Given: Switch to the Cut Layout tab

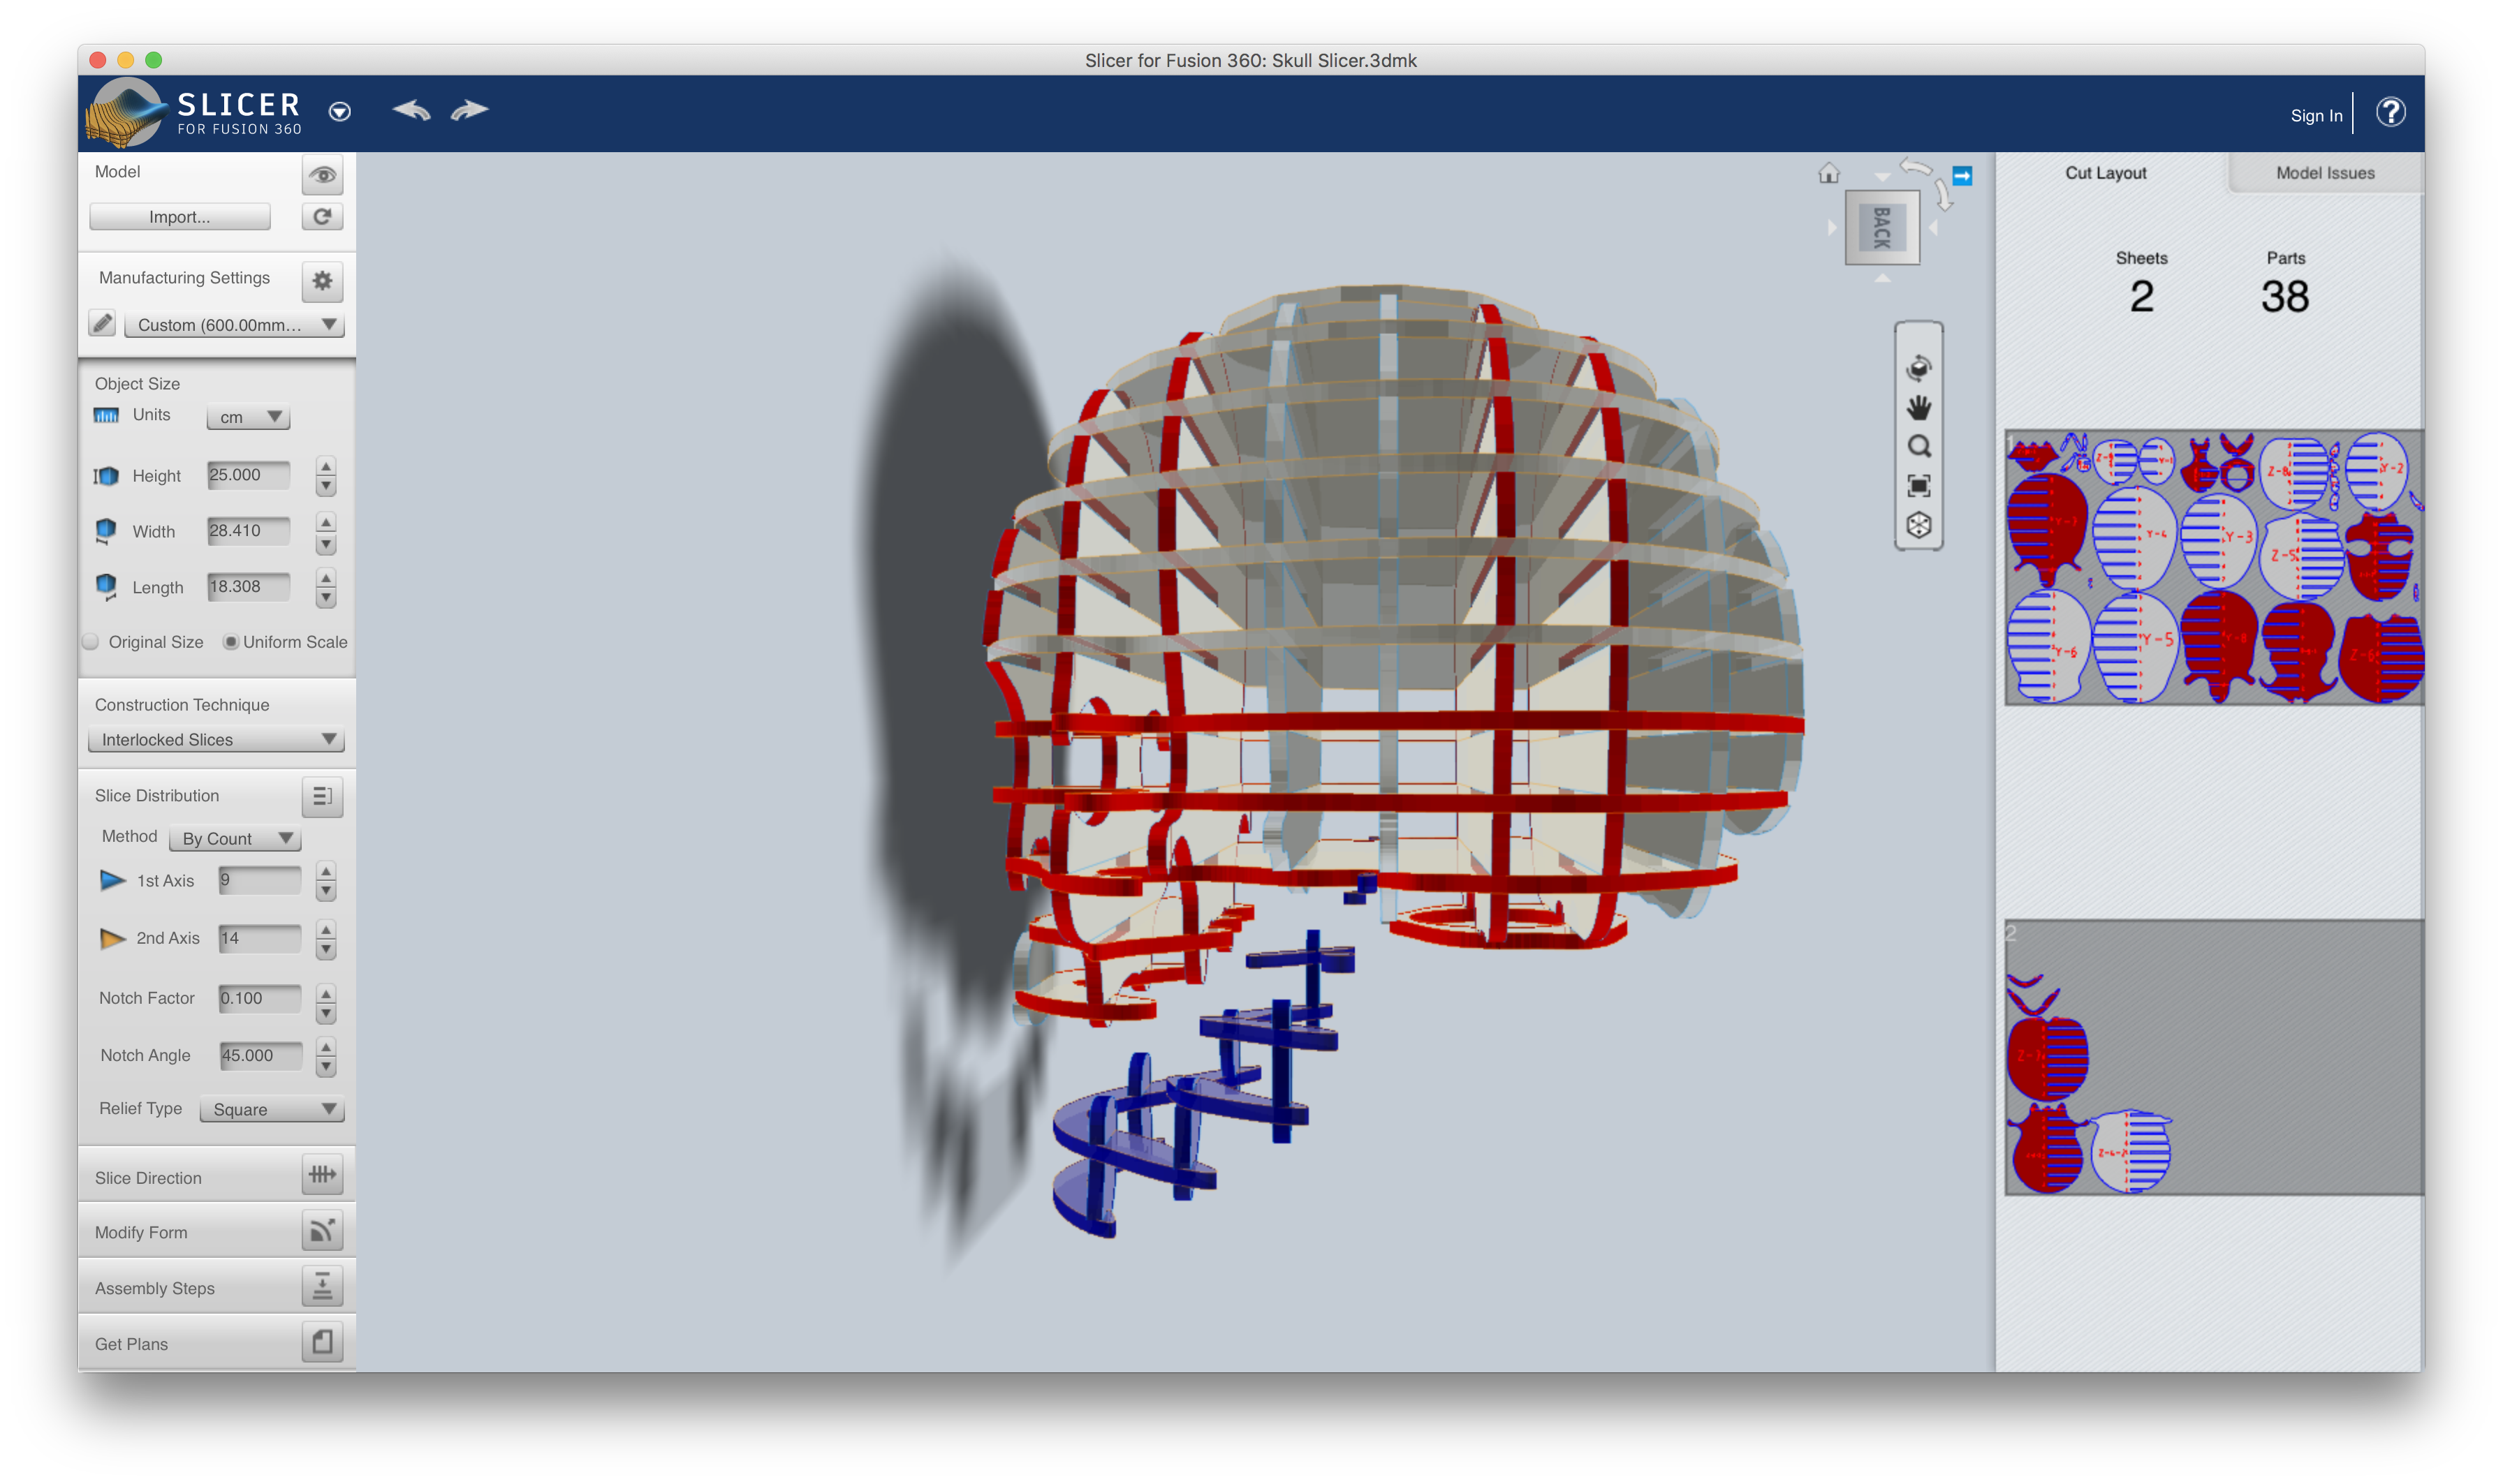Looking at the screenshot, I should click(x=2106, y=173).
